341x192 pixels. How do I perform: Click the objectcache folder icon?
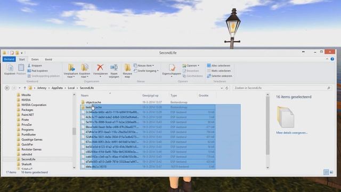click(x=83, y=102)
